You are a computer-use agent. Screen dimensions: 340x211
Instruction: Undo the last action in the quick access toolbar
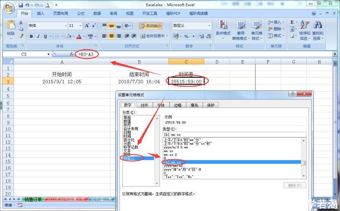point(27,5)
